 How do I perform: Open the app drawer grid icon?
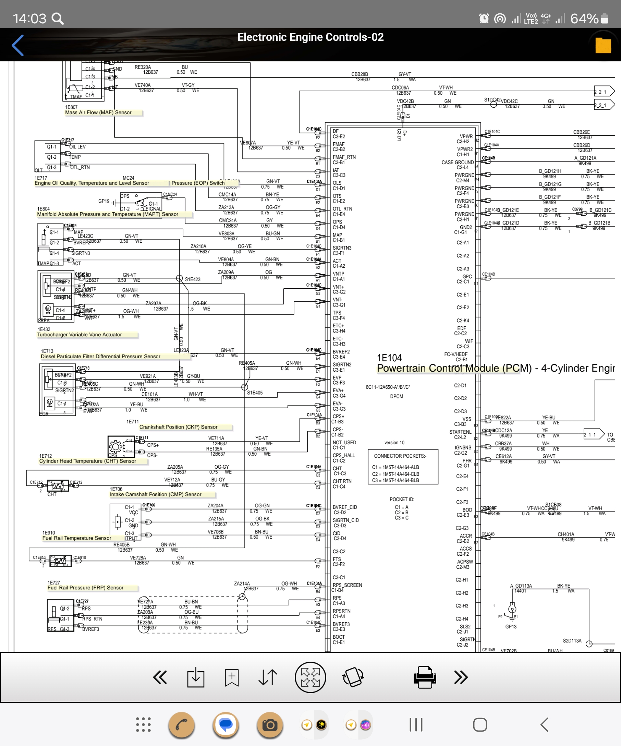[x=144, y=725]
